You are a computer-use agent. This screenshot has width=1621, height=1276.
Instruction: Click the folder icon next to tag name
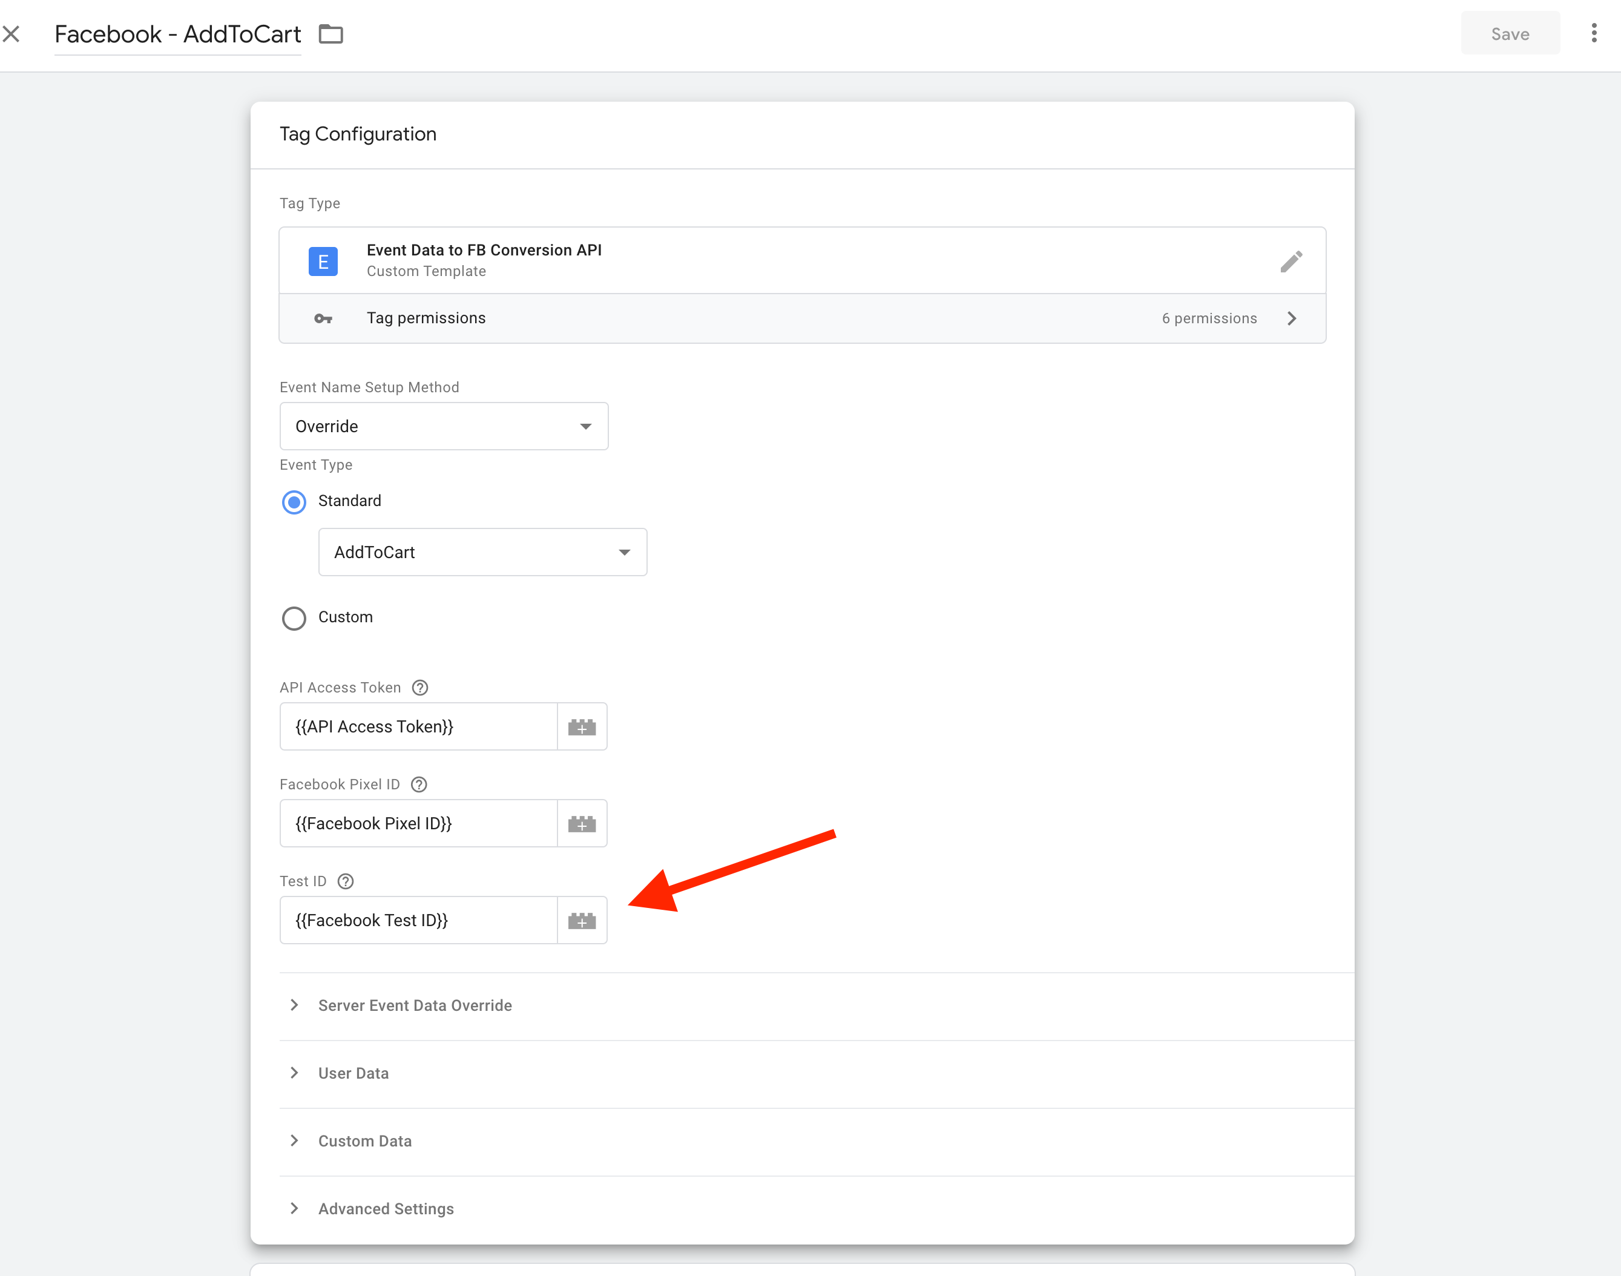(x=331, y=34)
